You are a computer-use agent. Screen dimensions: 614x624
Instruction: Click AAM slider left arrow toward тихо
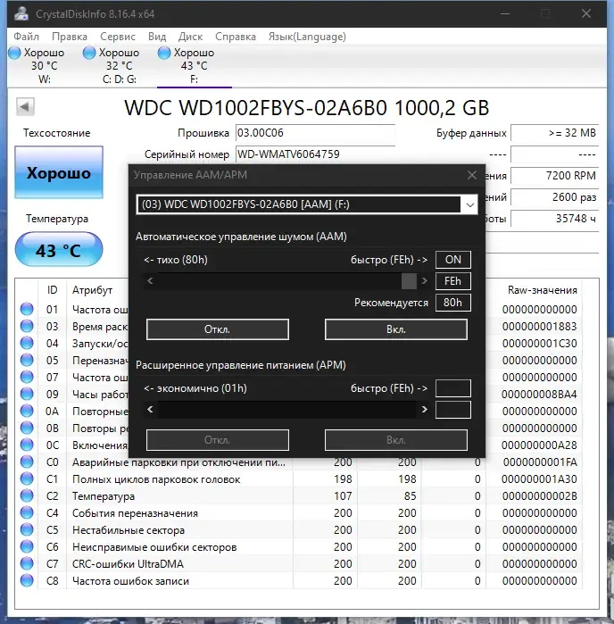coord(150,281)
